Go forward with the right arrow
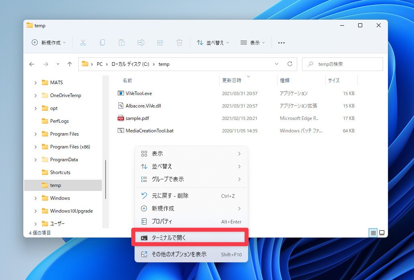414x280 pixels. (46, 64)
